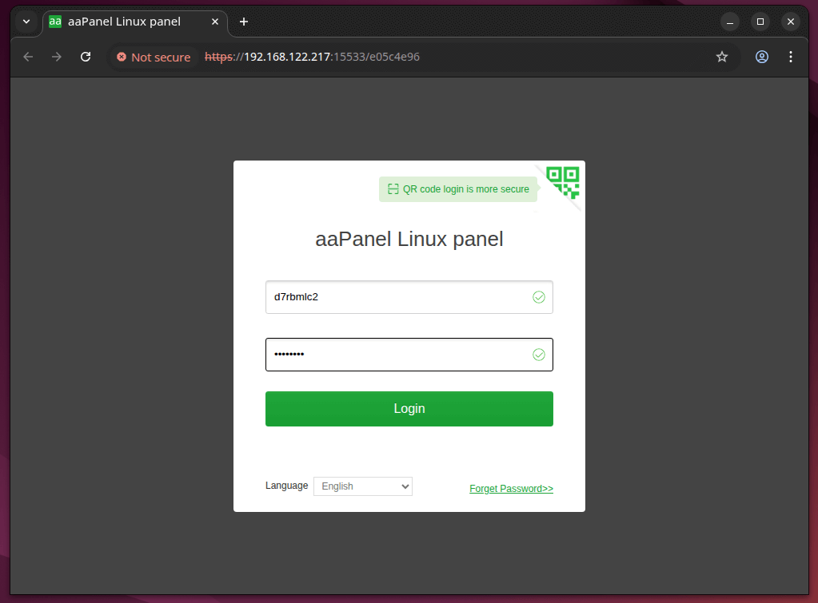818x603 pixels.
Task: Reload the page with the refresh icon
Action: coord(86,57)
